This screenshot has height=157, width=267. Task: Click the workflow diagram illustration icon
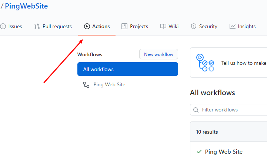205,63
